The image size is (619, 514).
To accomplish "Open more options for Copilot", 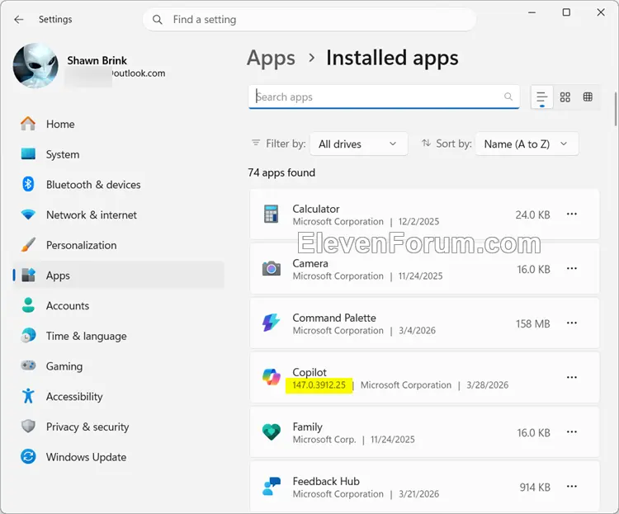I will (x=572, y=377).
